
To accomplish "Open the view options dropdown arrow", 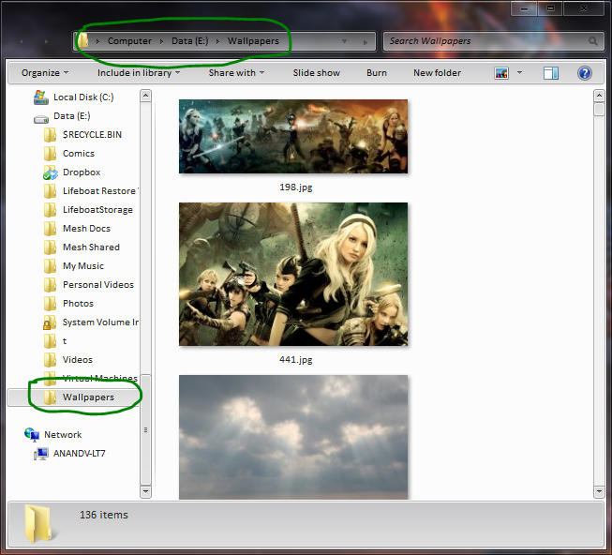I will click(x=518, y=73).
